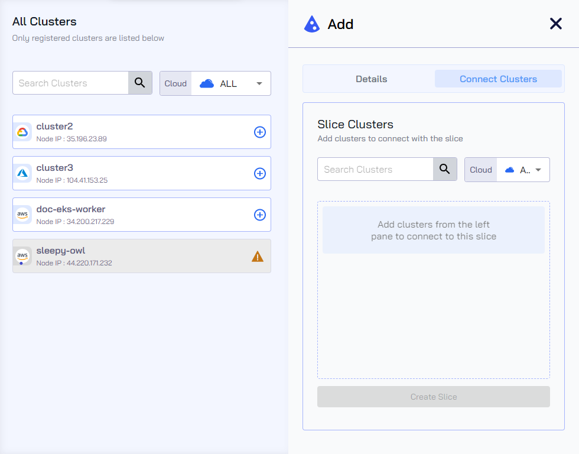Add cluster3 using its plus icon
The height and width of the screenshot is (454, 579).
pyautogui.click(x=260, y=173)
